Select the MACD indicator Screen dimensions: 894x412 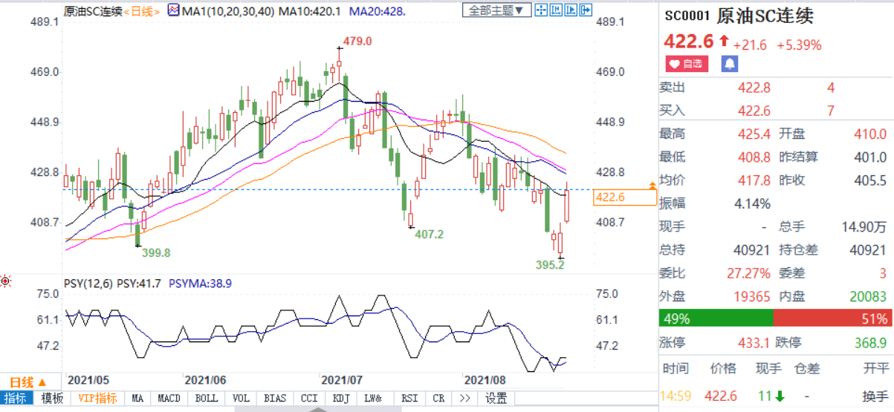pyautogui.click(x=169, y=398)
